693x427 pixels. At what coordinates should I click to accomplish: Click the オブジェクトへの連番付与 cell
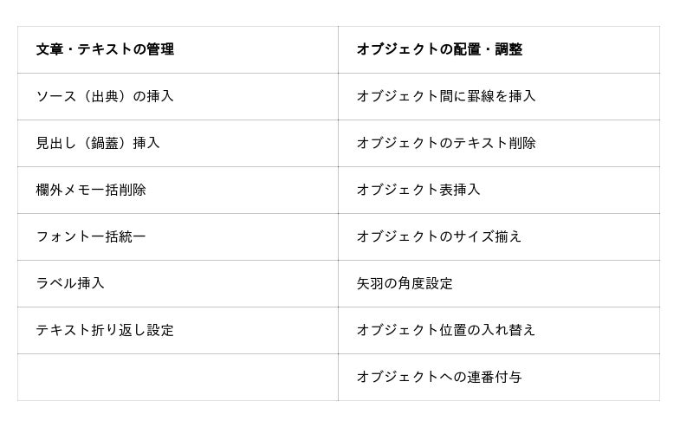tap(439, 377)
